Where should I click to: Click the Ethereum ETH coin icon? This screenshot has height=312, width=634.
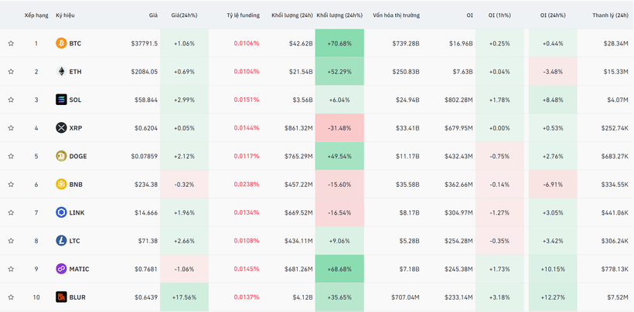(x=61, y=72)
